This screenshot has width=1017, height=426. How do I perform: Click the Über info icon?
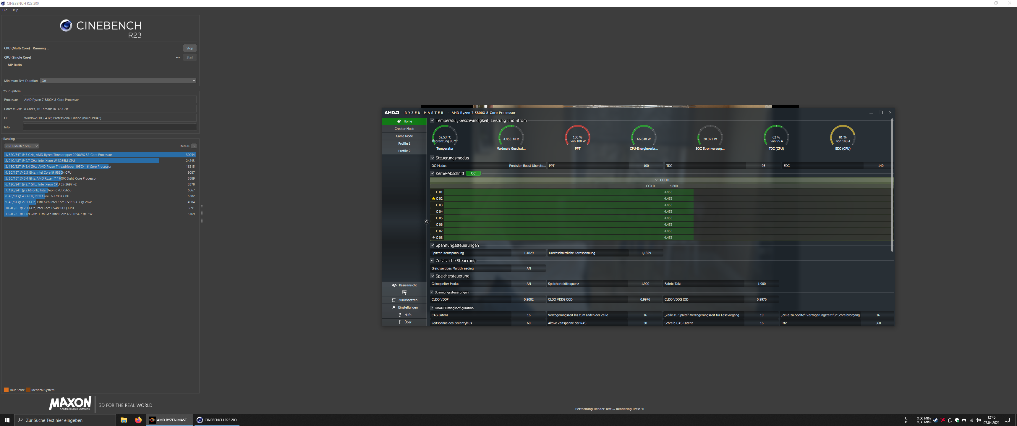pyautogui.click(x=399, y=322)
